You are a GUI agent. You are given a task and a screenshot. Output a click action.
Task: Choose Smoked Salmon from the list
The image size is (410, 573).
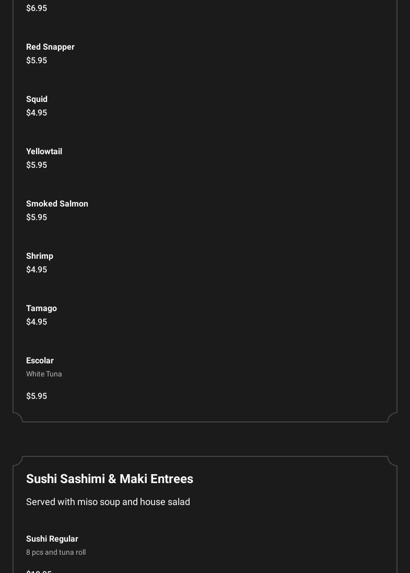57,204
